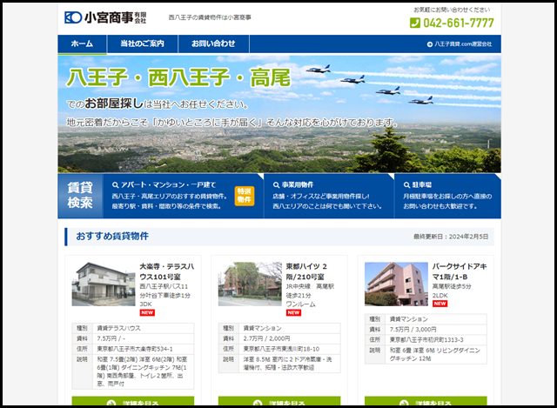This screenshot has height=408, width=557.
Task: Click 詳細を見る button under 大楽寺・テラスハウス
Action: click(133, 401)
